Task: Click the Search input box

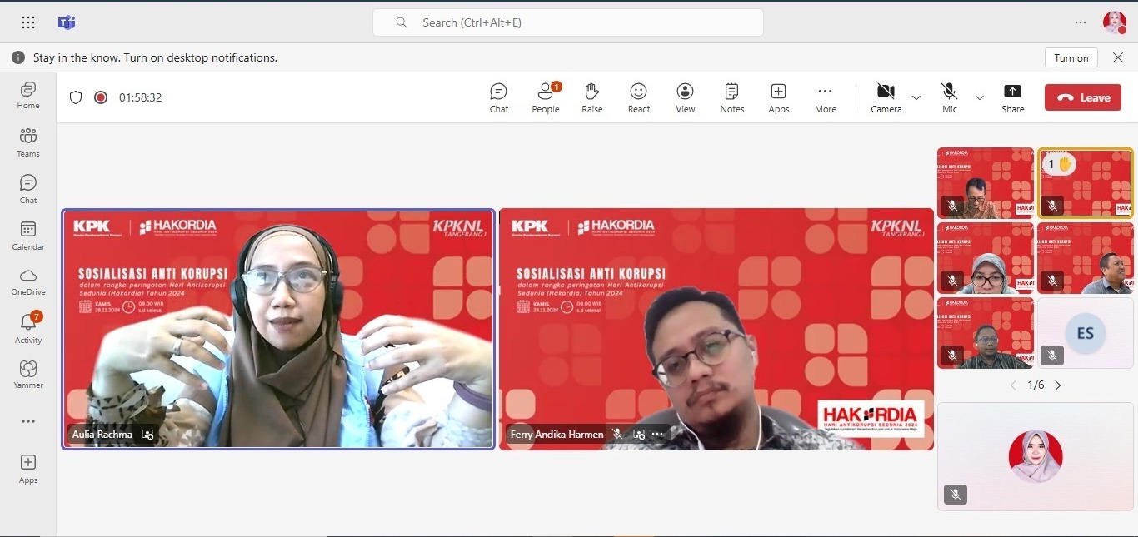Action: pos(568,22)
